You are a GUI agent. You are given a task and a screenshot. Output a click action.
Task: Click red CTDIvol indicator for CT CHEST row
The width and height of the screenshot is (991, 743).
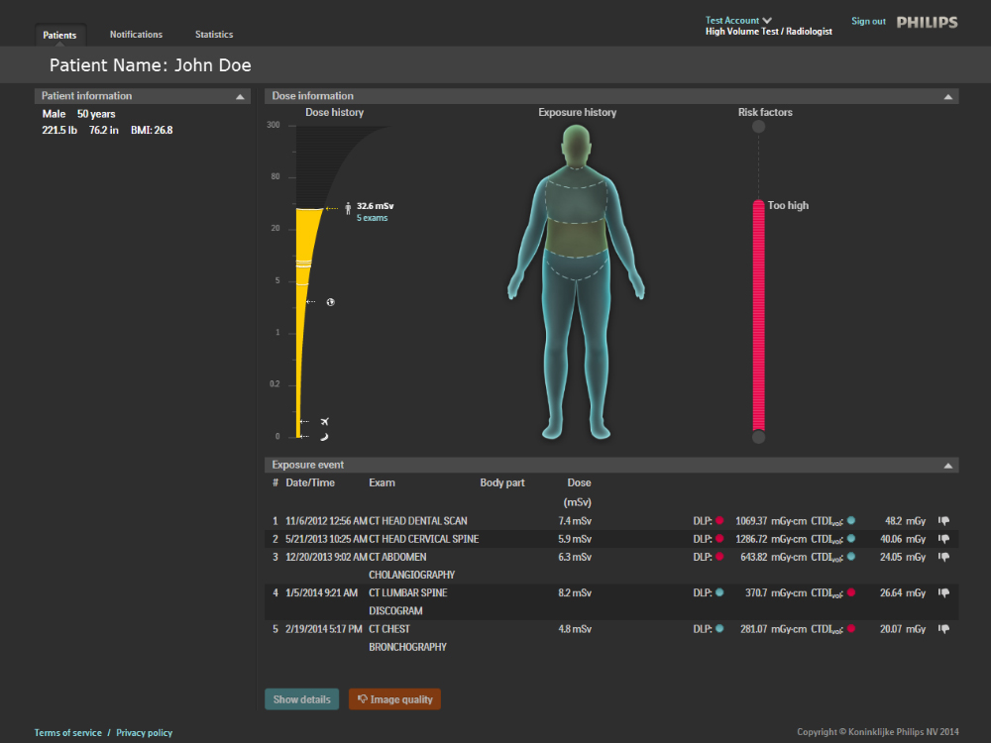click(x=850, y=629)
